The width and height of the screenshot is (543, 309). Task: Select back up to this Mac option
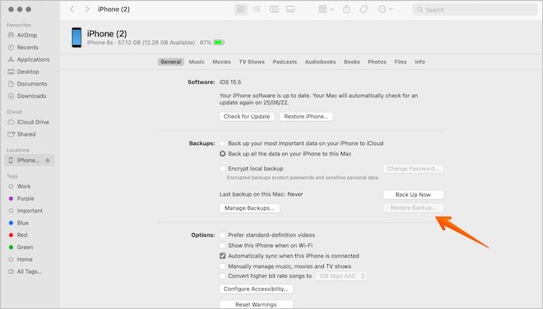[223, 154]
